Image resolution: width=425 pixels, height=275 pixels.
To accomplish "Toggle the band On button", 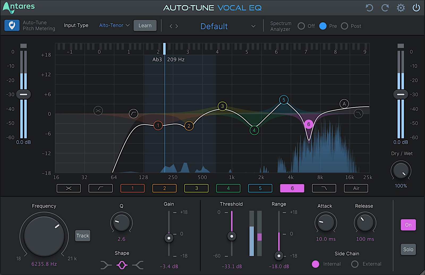I will (x=408, y=225).
